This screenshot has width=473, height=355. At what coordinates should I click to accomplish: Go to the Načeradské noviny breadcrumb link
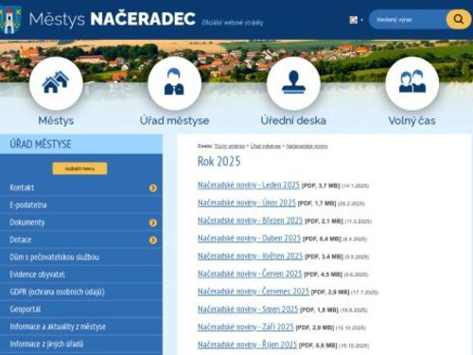307,146
